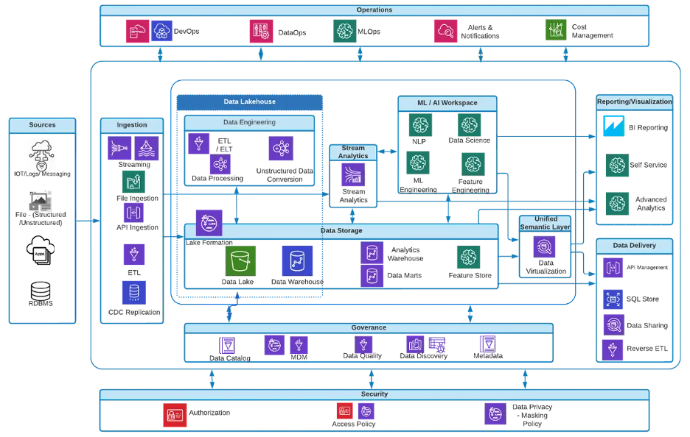
Task: Select the Data Virtualization icon
Action: pos(544,247)
